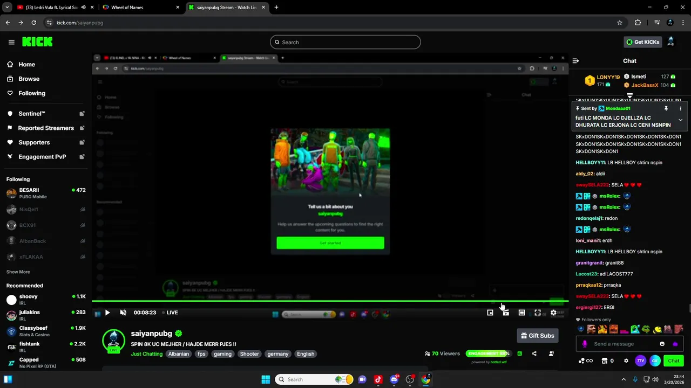Open channel points infinity icon
The width and height of the screenshot is (691, 388).
[x=586, y=361]
